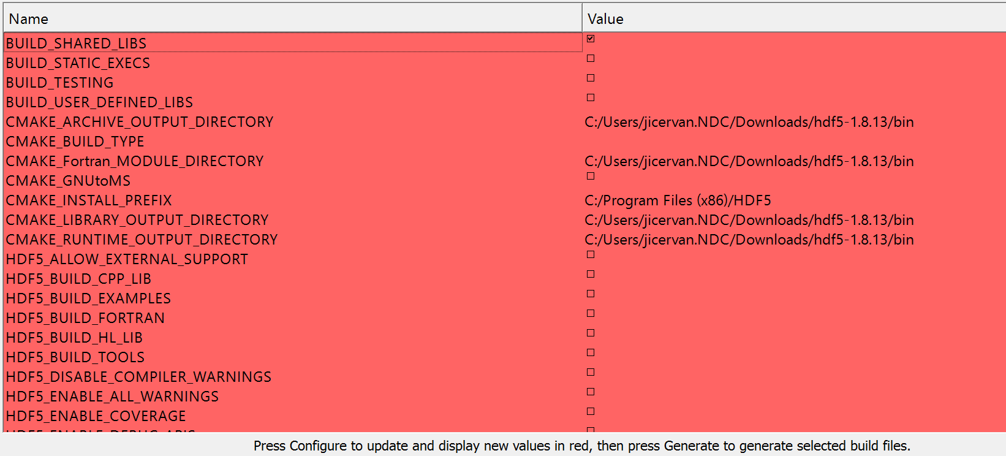1006x456 pixels.
Task: Enable the HDF5_BUILD_FORTRAN checkbox
Action: (591, 313)
